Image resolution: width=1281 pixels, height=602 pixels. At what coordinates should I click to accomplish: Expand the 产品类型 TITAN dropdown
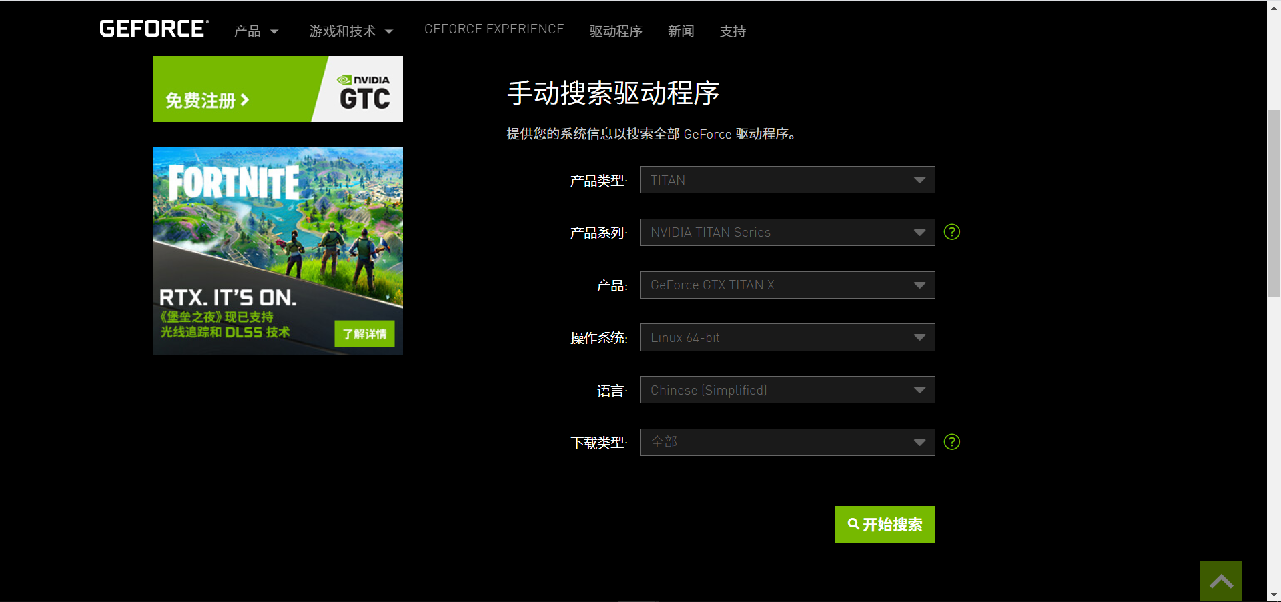tap(787, 180)
